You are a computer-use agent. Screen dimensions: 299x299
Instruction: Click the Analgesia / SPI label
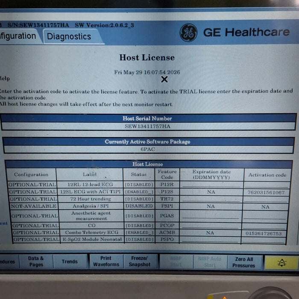pyautogui.click(x=91, y=206)
